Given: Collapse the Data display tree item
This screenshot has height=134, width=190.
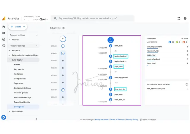Looking at the screenshot, I should (x=9, y=60).
